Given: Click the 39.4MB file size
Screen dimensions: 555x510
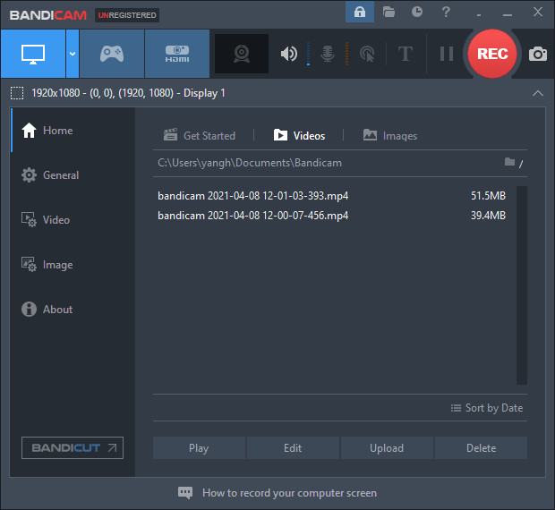Looking at the screenshot, I should tap(488, 216).
